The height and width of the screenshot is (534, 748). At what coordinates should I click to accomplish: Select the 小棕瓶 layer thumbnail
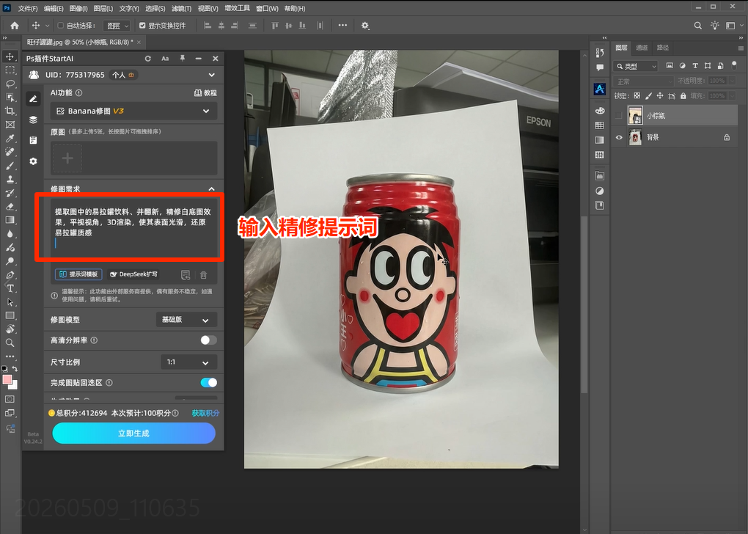click(635, 115)
